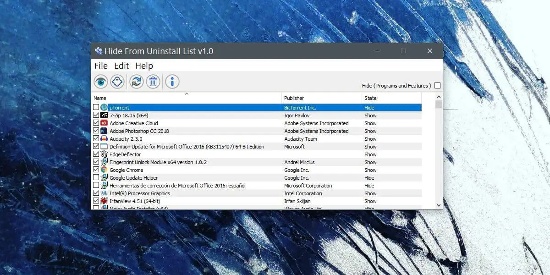Click the ghost (hide) toolbar icon
Viewport: 550px width, 275px height.
click(x=117, y=82)
